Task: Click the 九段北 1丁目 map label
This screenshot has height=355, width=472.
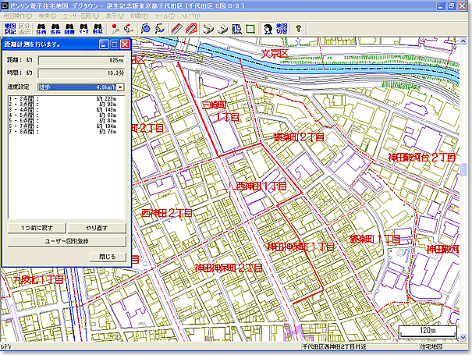Action: [38, 280]
